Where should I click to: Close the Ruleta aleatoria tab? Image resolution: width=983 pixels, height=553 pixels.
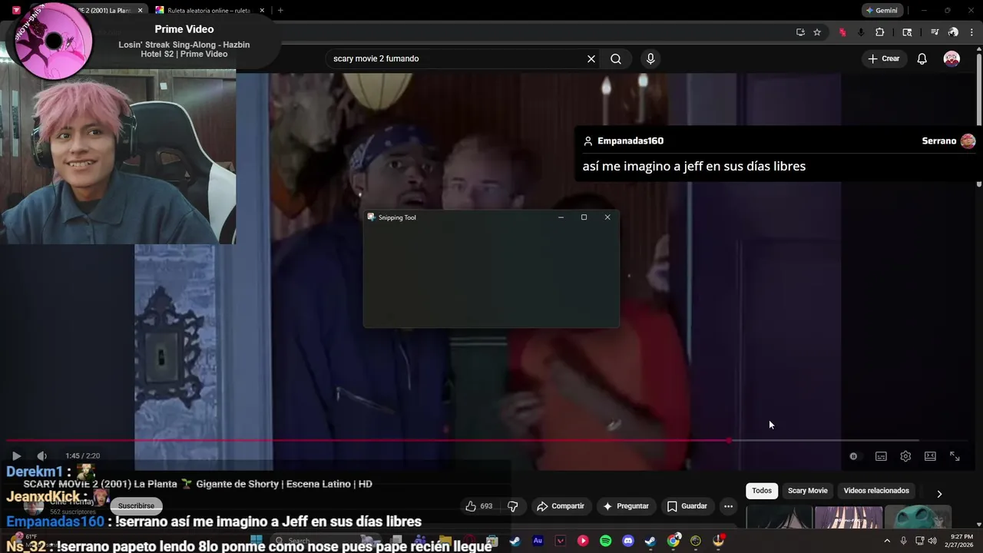(262, 11)
